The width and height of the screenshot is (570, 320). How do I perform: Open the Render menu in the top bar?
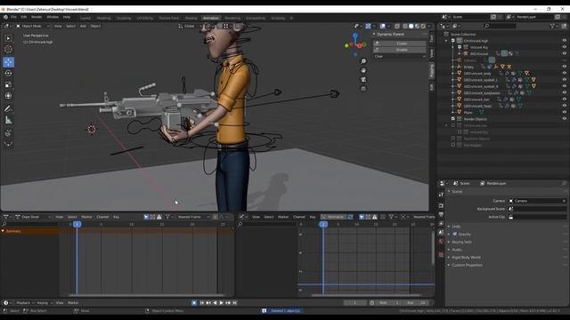point(37,17)
